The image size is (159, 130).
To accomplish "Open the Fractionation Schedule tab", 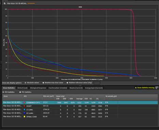I will click(x=58, y=88).
